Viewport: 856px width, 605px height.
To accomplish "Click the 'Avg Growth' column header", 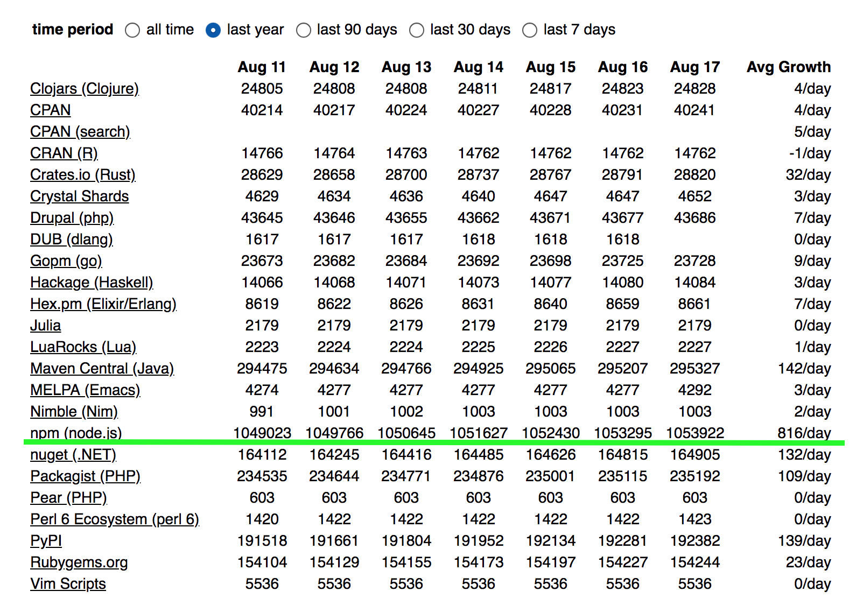I will (x=789, y=67).
